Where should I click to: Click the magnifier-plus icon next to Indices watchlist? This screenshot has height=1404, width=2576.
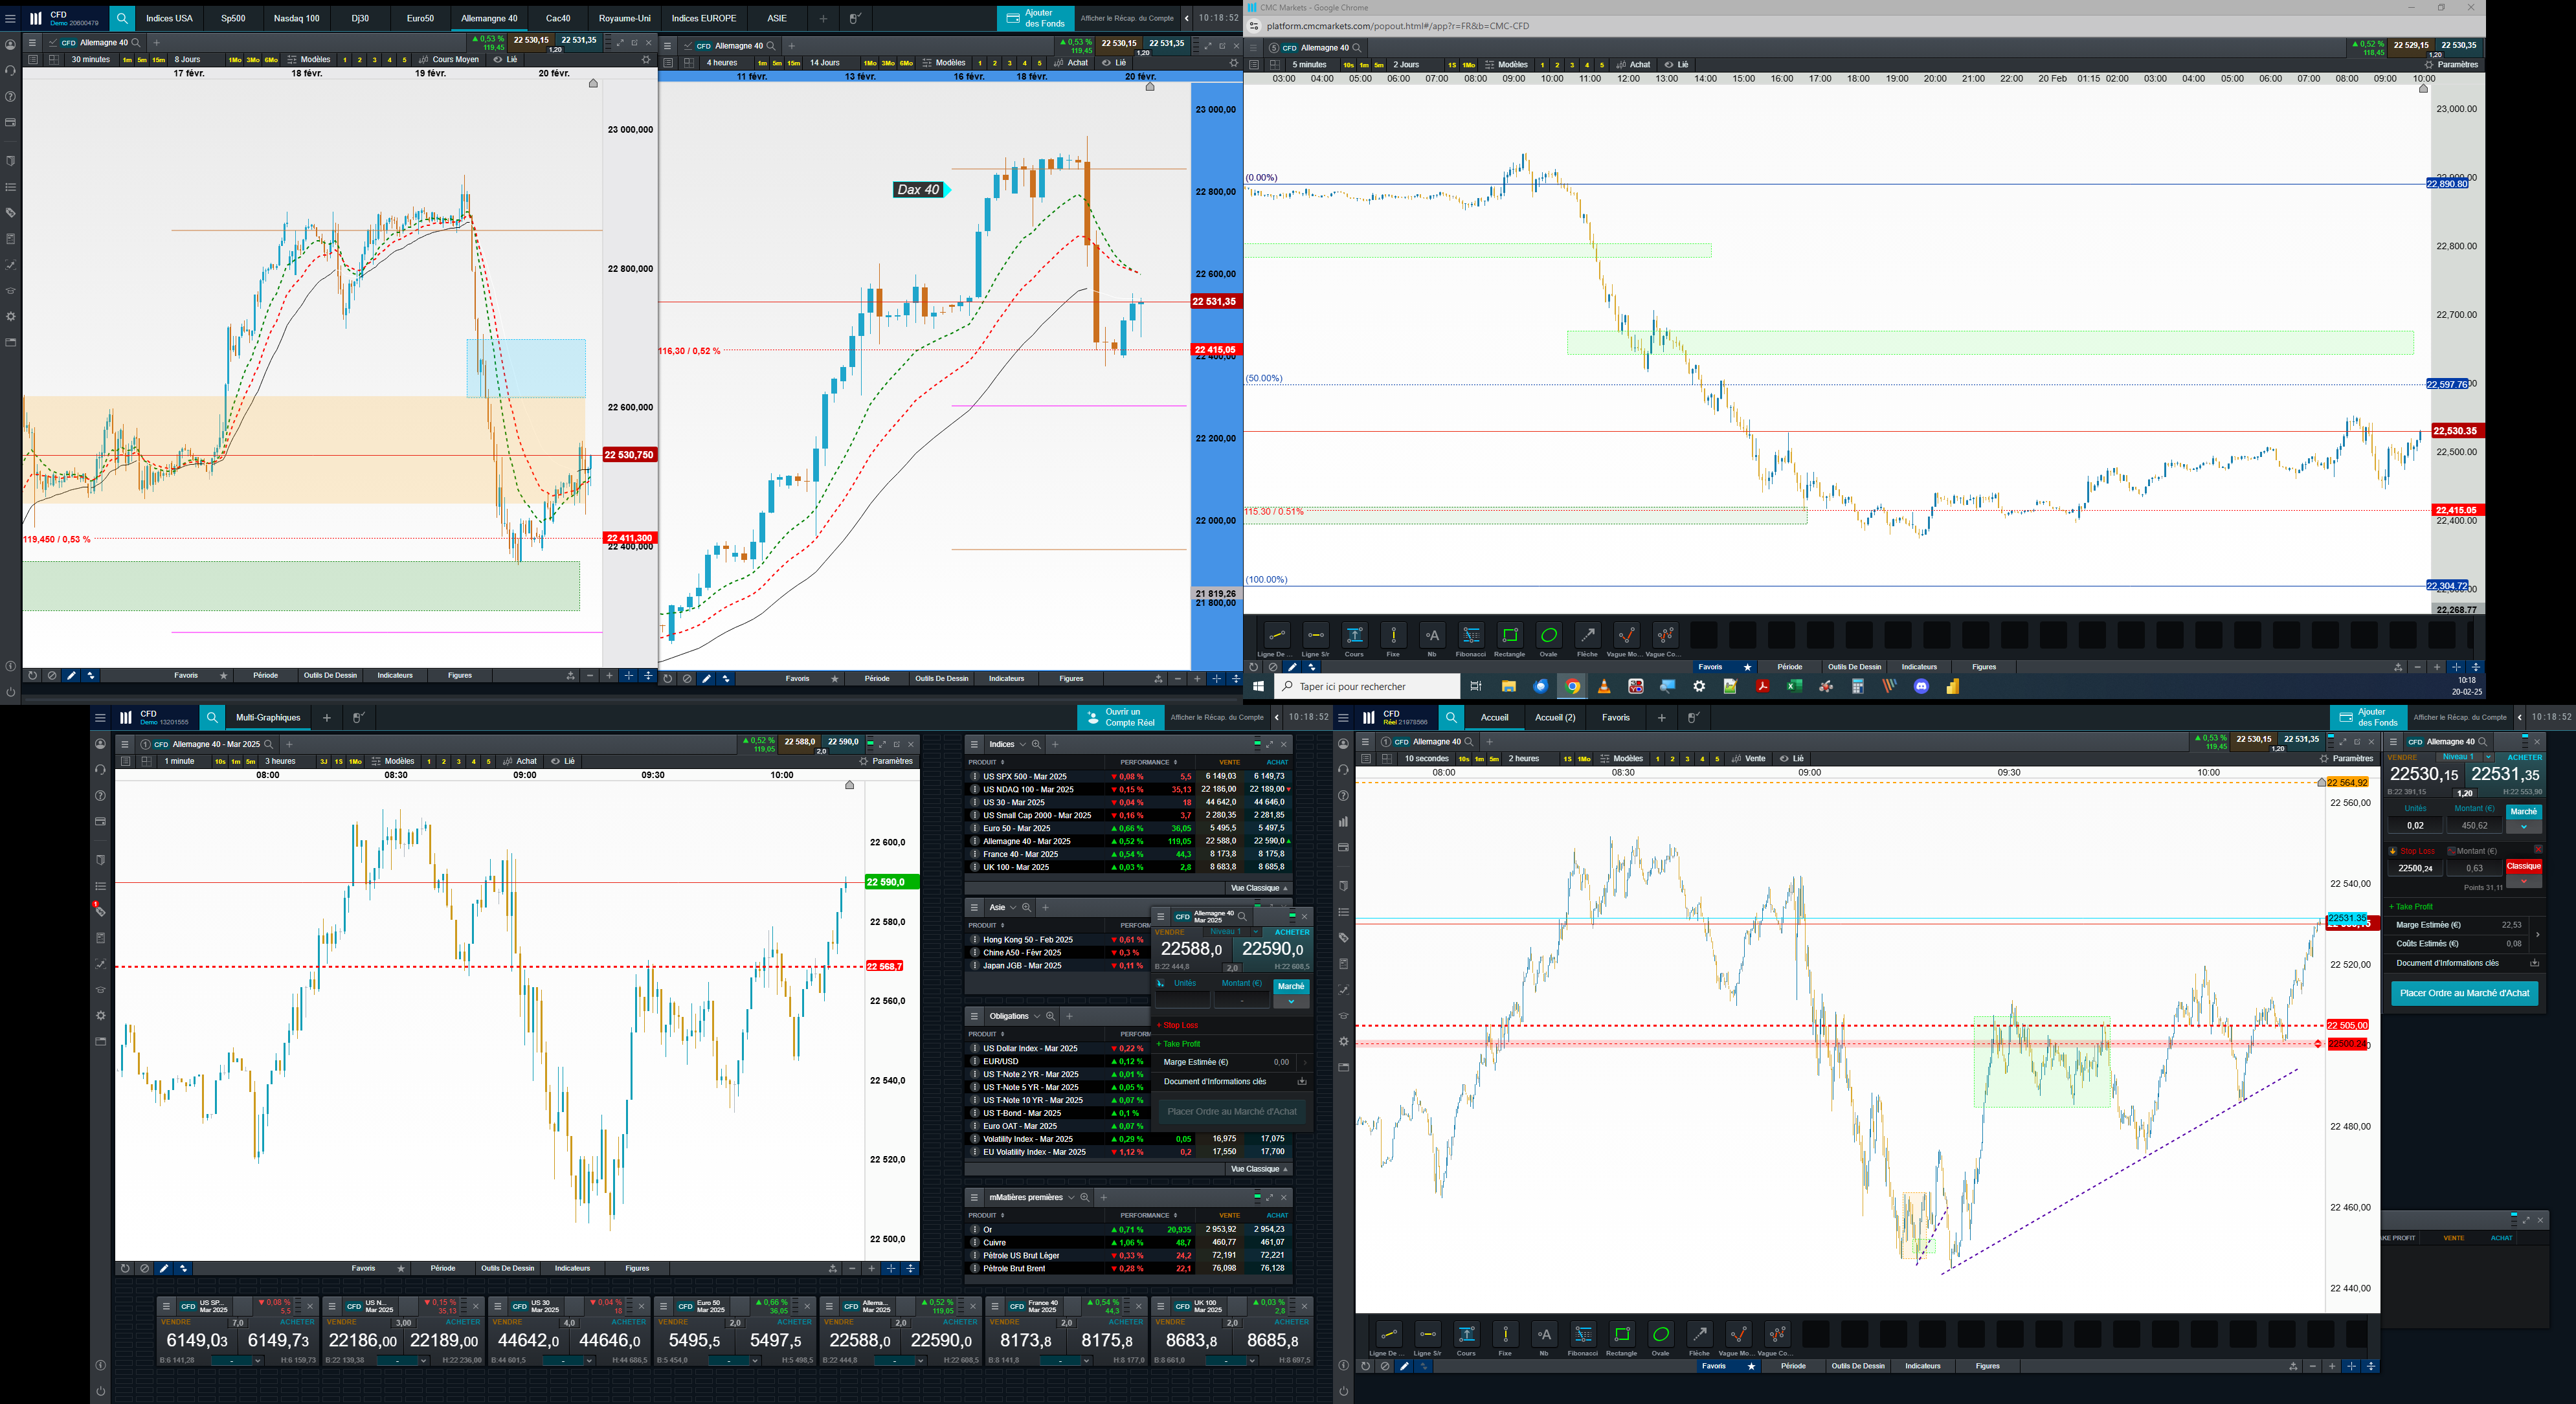(1037, 744)
